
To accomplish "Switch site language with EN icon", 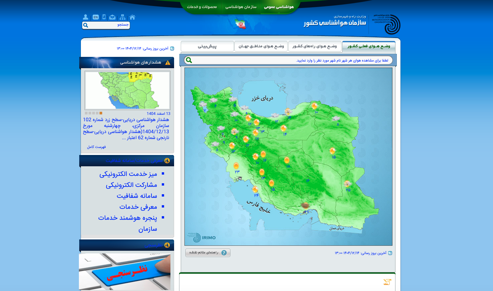I will coord(96,17).
